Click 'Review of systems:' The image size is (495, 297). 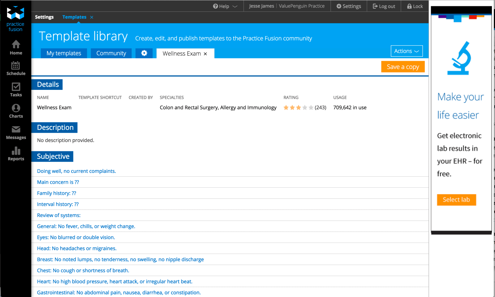[x=59, y=215]
